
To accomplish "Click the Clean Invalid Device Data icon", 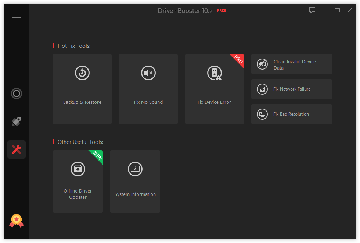I will (262, 64).
